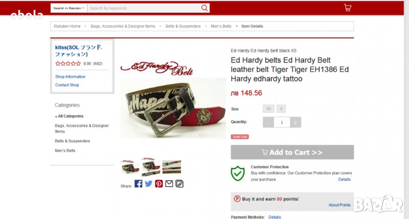The image size is (409, 219).
Task: Select the third belt thumbnail image
Action: point(172,167)
